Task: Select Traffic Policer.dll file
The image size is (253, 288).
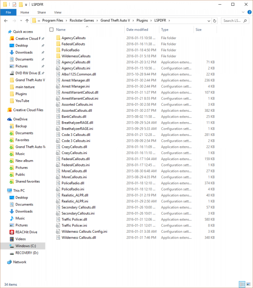Action: [x=74, y=219]
